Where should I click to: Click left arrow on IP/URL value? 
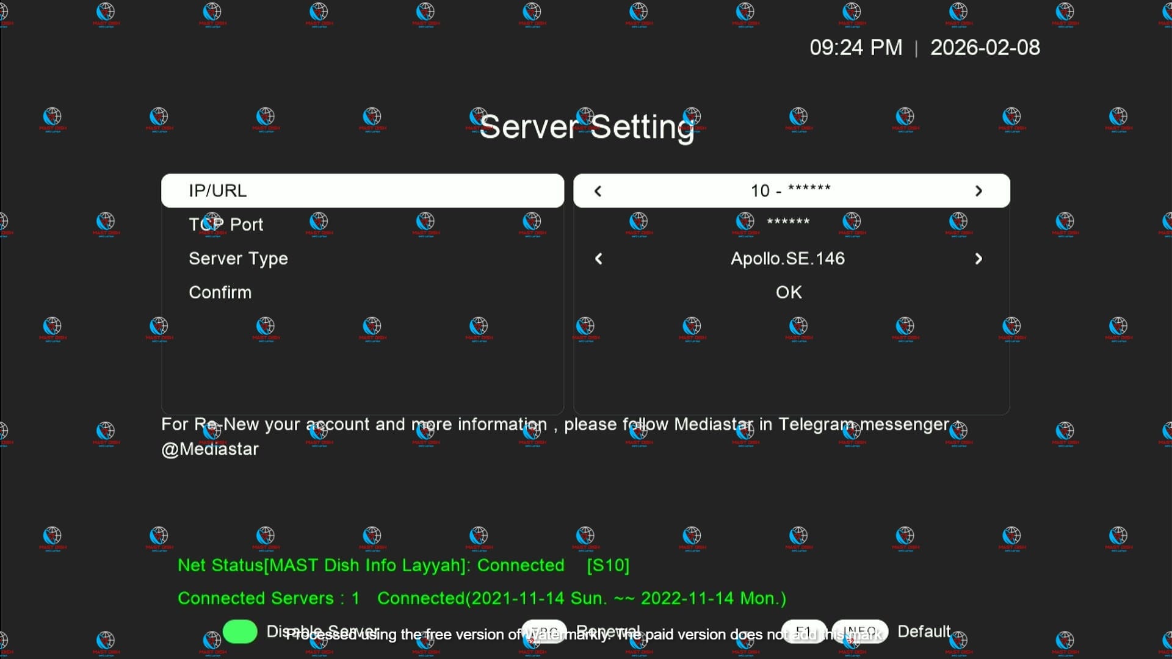click(598, 191)
